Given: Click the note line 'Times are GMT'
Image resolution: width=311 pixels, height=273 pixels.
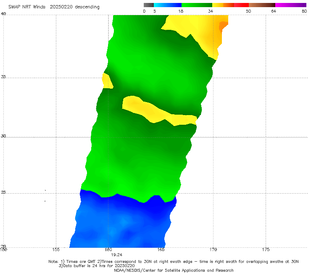Looking at the screenshot, I should pos(81,262).
